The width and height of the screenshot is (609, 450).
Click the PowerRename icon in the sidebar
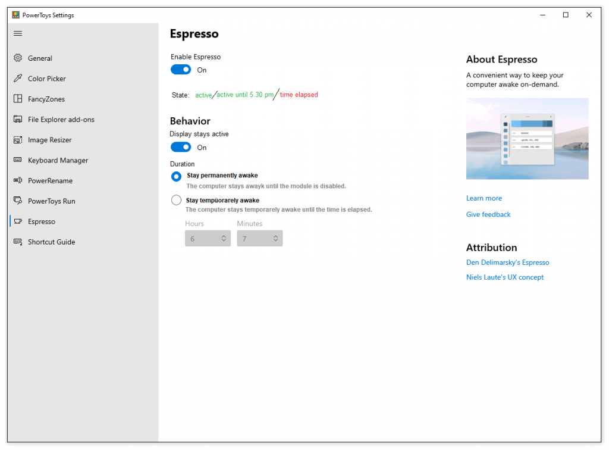click(18, 180)
